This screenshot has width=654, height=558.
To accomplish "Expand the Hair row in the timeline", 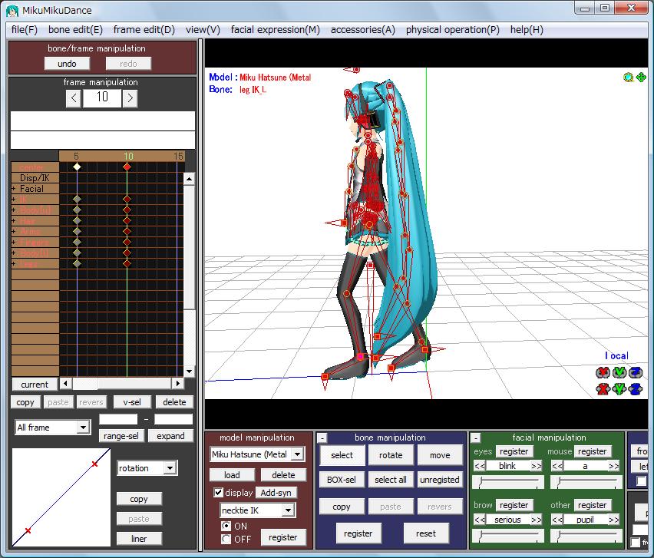I will coord(14,221).
